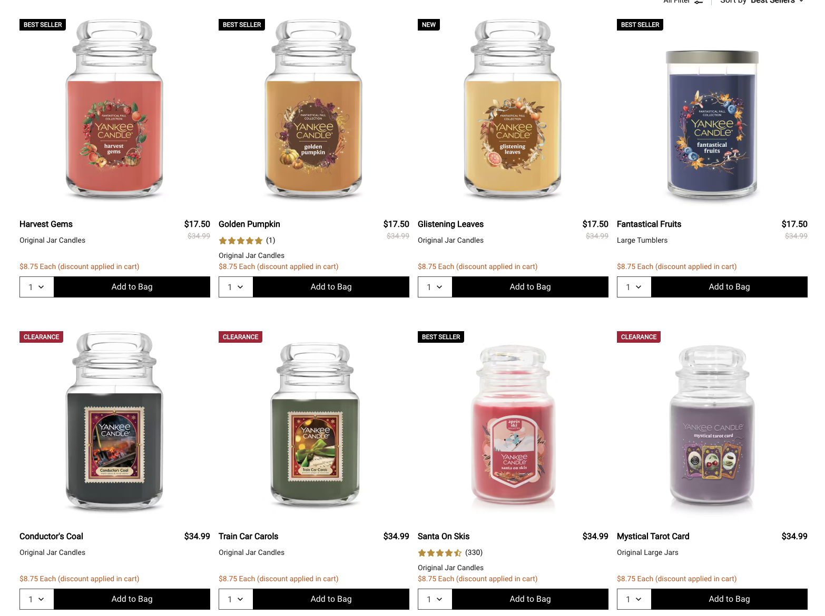Add Glistening Leaves to bag
Viewport: 825px width, 616px height.
pos(530,287)
